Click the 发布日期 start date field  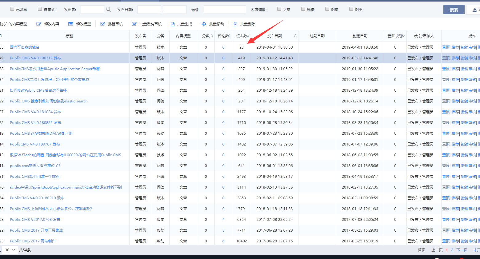[x=149, y=10]
